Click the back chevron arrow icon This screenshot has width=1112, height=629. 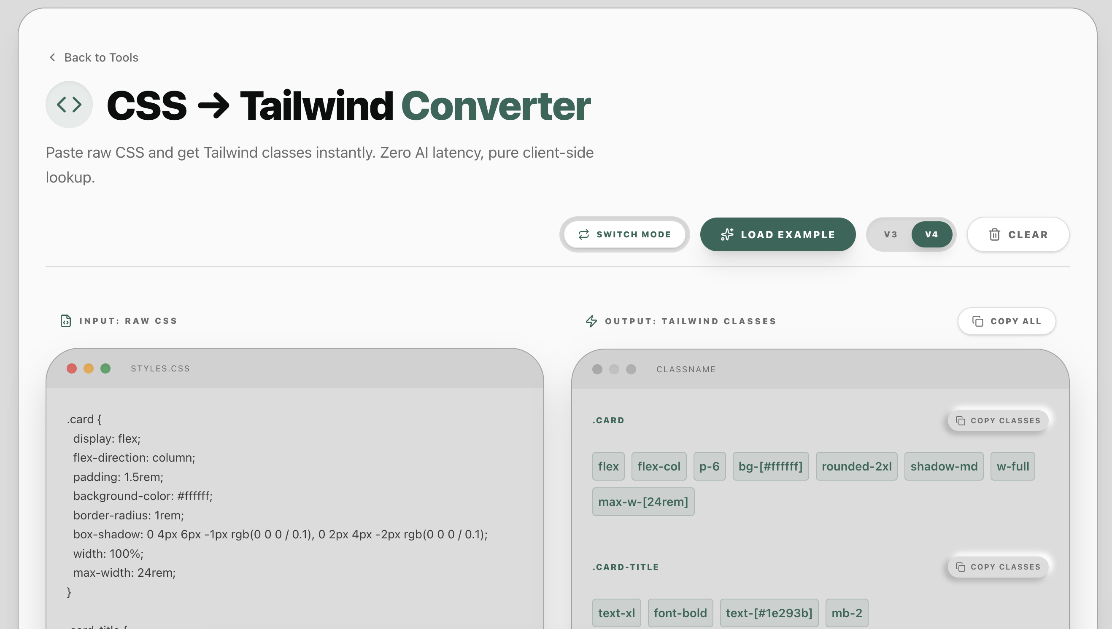(x=52, y=57)
